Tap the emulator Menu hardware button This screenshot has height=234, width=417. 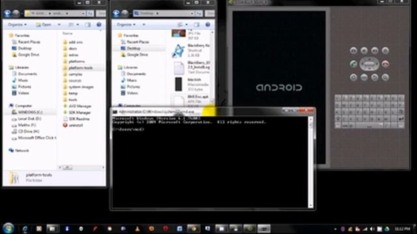tap(364, 77)
